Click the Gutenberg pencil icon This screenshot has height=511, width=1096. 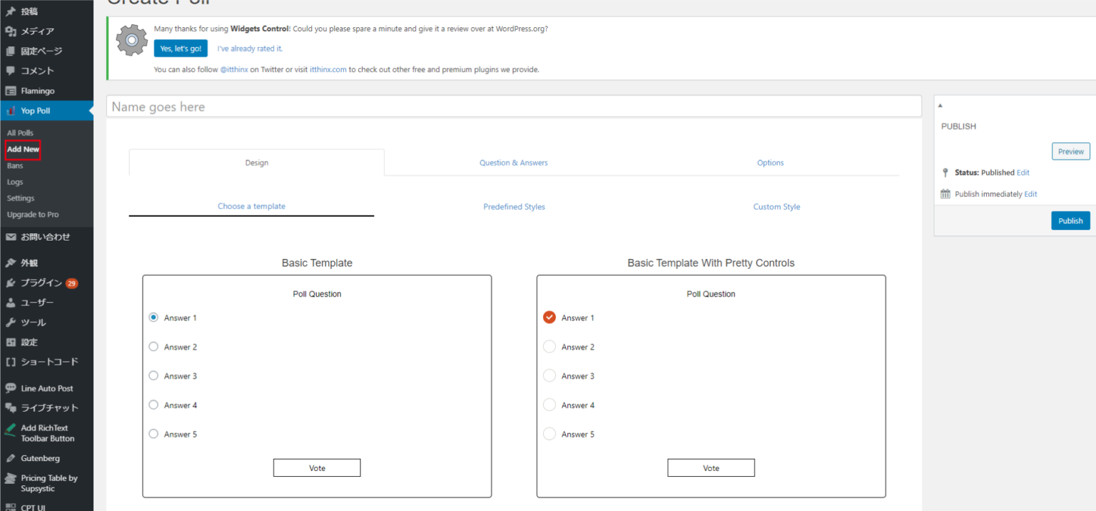(x=11, y=458)
